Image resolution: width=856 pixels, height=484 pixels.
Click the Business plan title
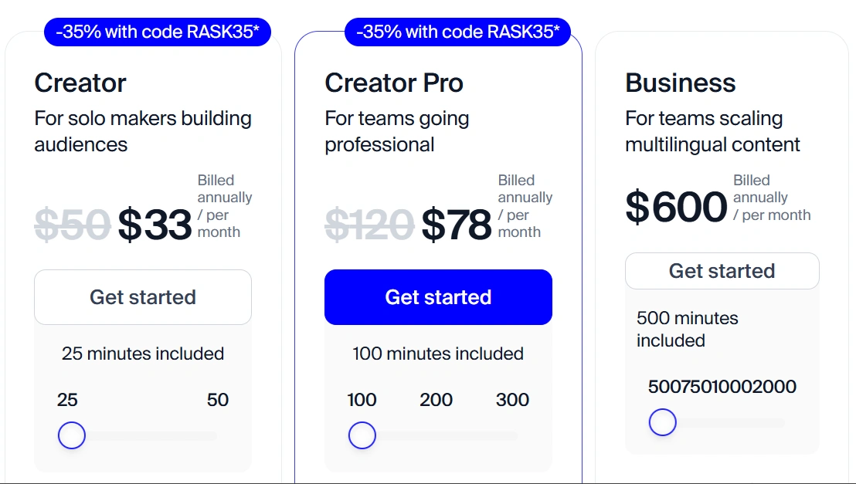click(x=680, y=83)
